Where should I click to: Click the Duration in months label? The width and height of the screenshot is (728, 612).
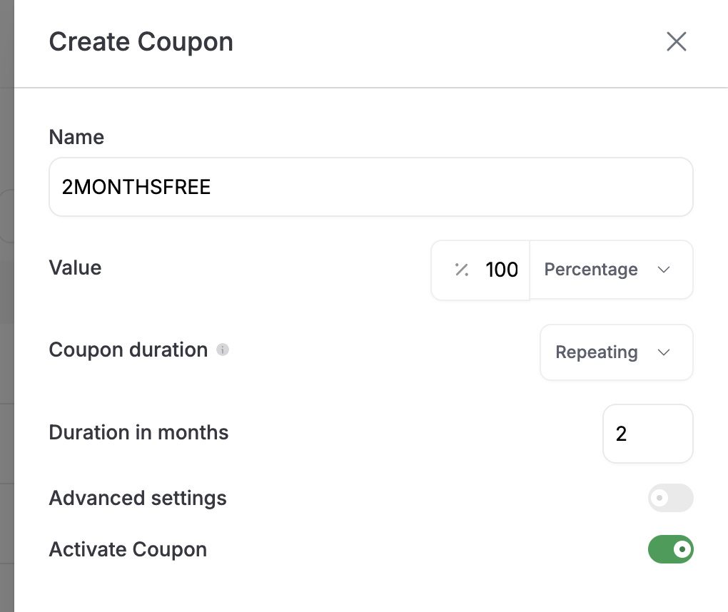point(139,432)
